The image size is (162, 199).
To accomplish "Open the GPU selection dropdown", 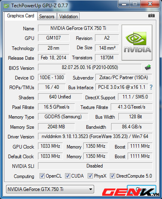I will point(50,189).
